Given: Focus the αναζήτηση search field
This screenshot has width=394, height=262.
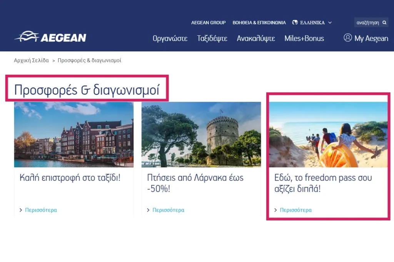Looking at the screenshot, I should pyautogui.click(x=368, y=23).
